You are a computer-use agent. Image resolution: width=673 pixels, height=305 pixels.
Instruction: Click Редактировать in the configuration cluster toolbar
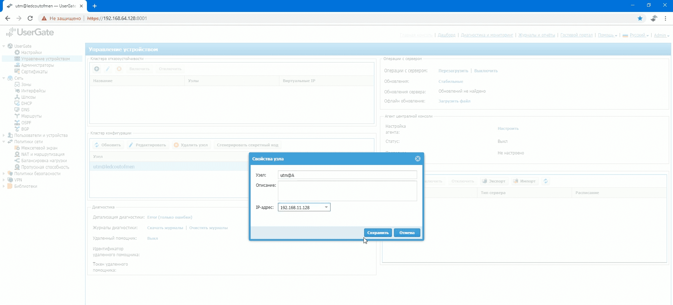point(147,145)
